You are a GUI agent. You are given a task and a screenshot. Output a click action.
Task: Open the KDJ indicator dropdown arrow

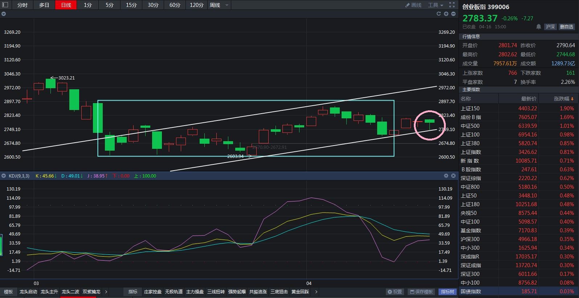tap(4, 176)
